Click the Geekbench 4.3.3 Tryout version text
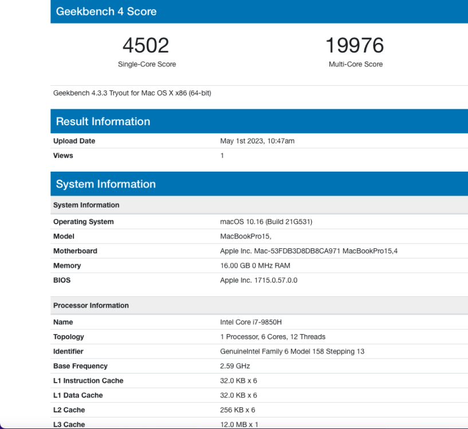The image size is (468, 429). (x=132, y=93)
